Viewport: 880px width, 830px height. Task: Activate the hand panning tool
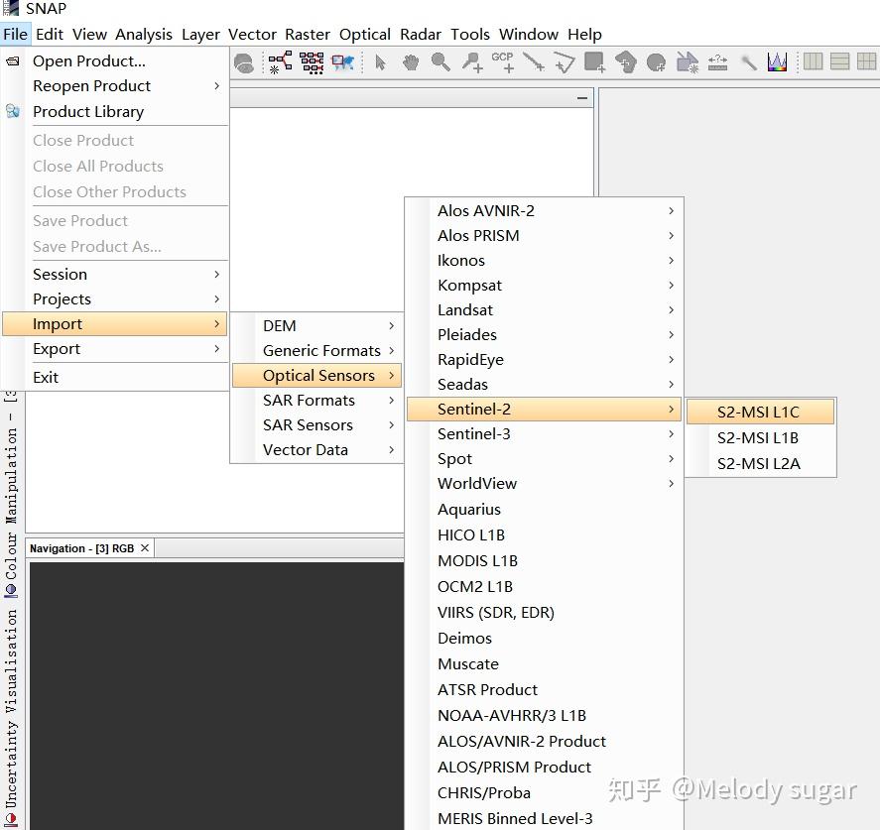[x=410, y=62]
